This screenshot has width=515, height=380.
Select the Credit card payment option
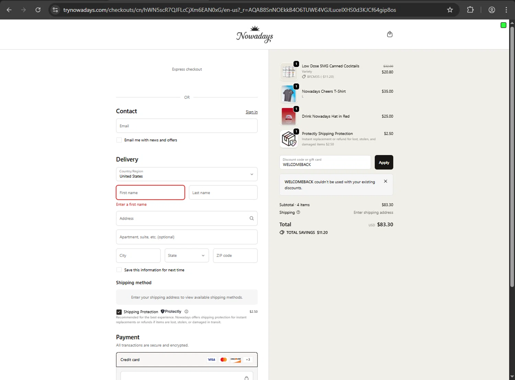187,360
